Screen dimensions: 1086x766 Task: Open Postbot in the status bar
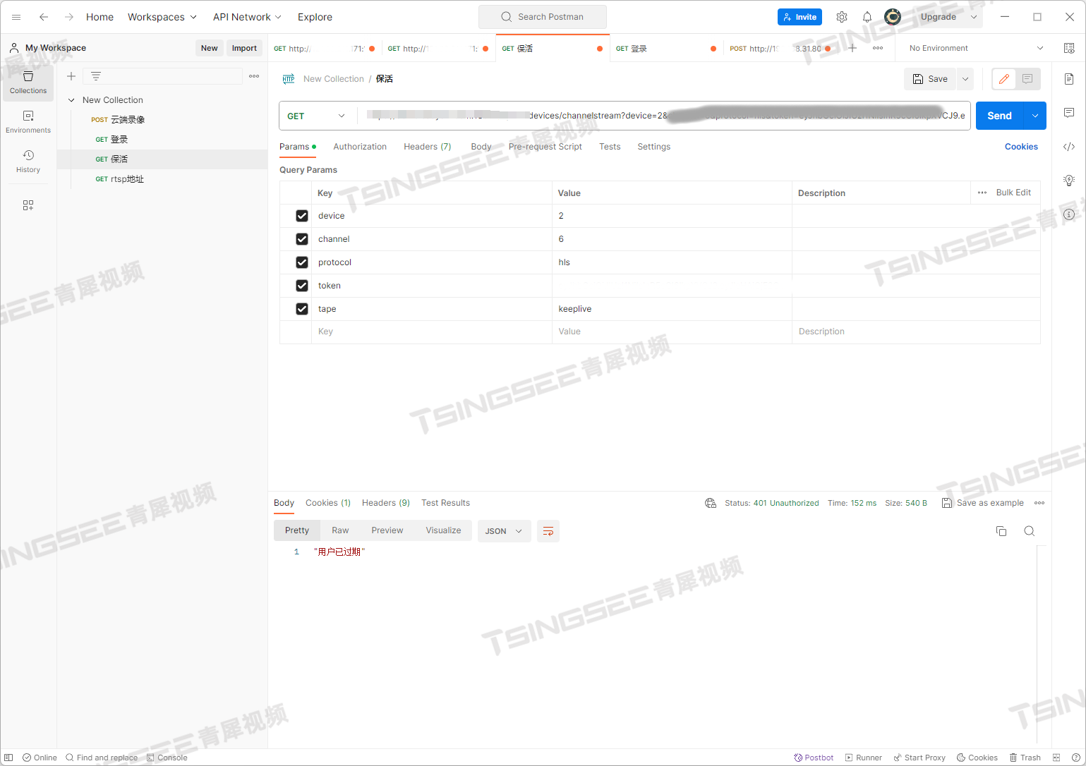pyautogui.click(x=814, y=758)
